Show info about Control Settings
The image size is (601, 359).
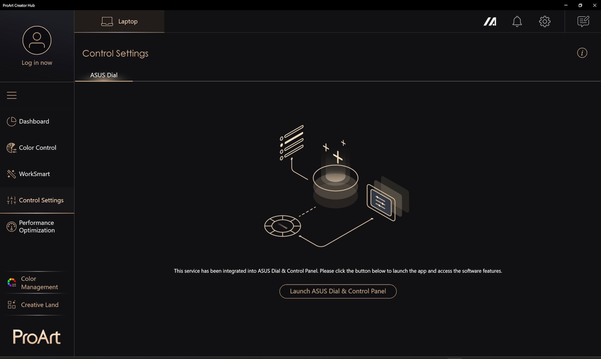click(582, 53)
